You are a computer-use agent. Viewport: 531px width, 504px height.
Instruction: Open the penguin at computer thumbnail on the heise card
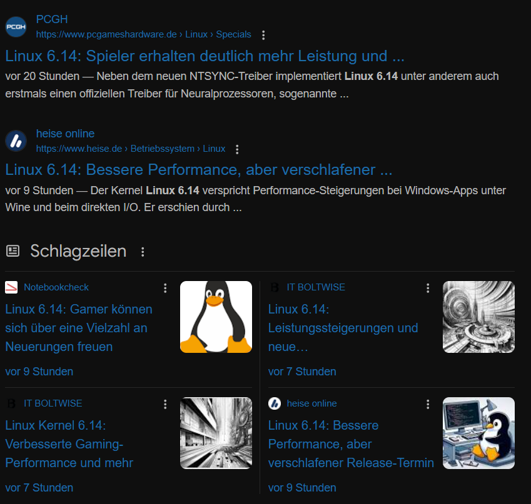coord(479,433)
